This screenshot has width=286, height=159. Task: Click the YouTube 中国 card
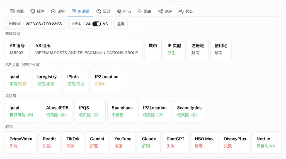click(x=123, y=142)
